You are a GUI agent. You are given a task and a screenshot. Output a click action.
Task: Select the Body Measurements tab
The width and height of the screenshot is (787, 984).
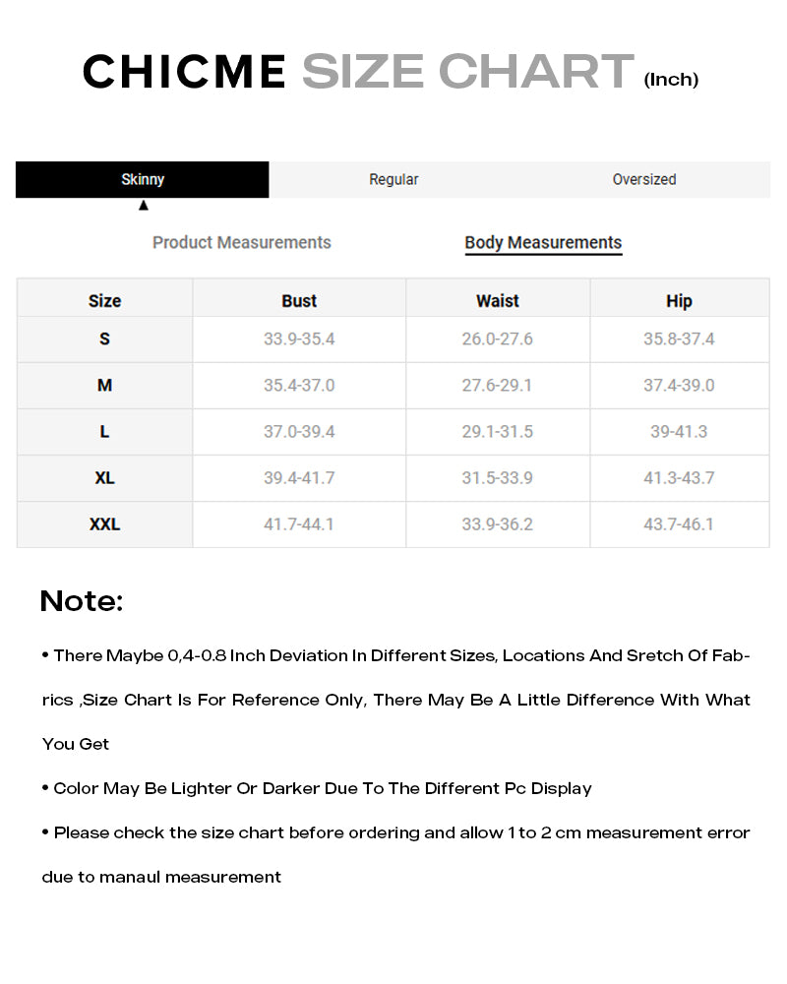[543, 242]
